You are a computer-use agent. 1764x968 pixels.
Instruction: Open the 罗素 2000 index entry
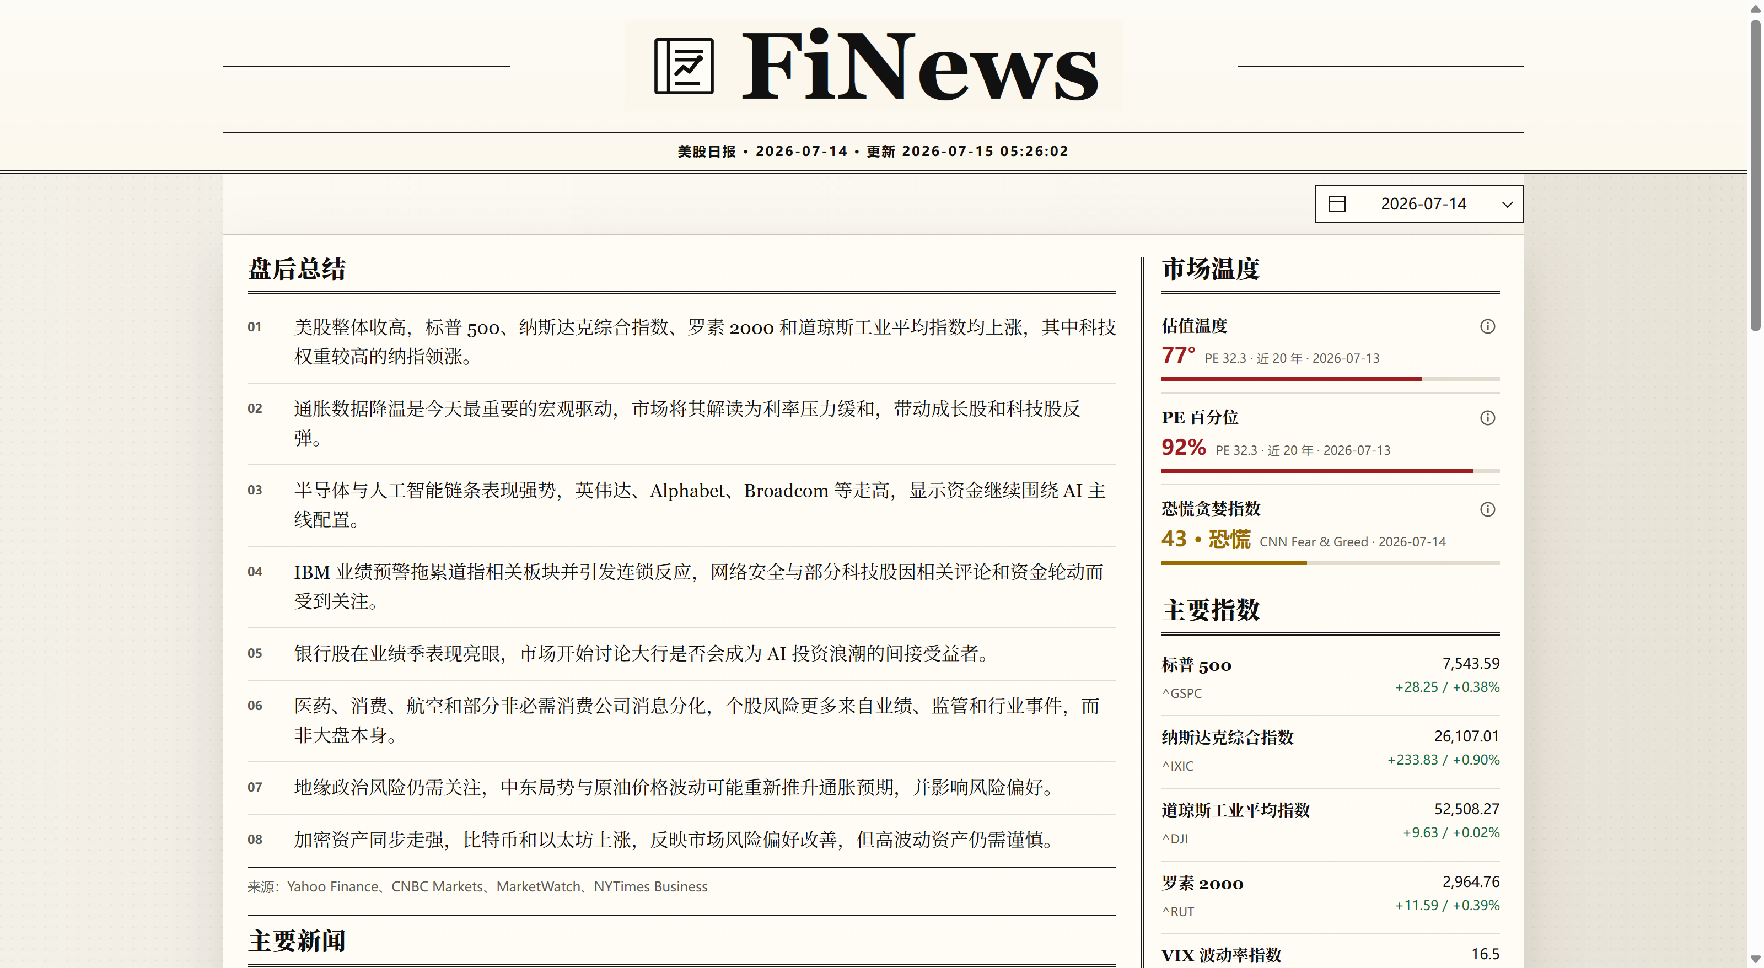point(1330,897)
